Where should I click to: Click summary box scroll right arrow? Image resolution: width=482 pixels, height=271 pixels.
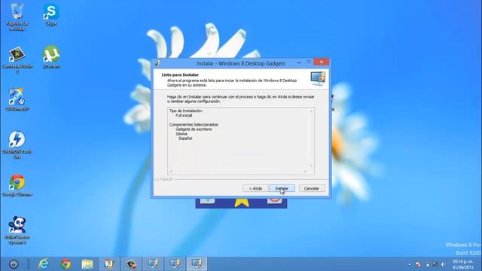(305, 172)
